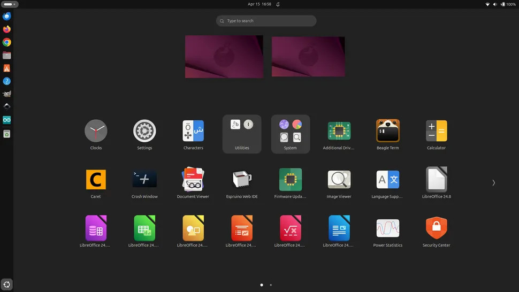Open the clock and calendar menu
519x292 pixels.
(x=259, y=4)
